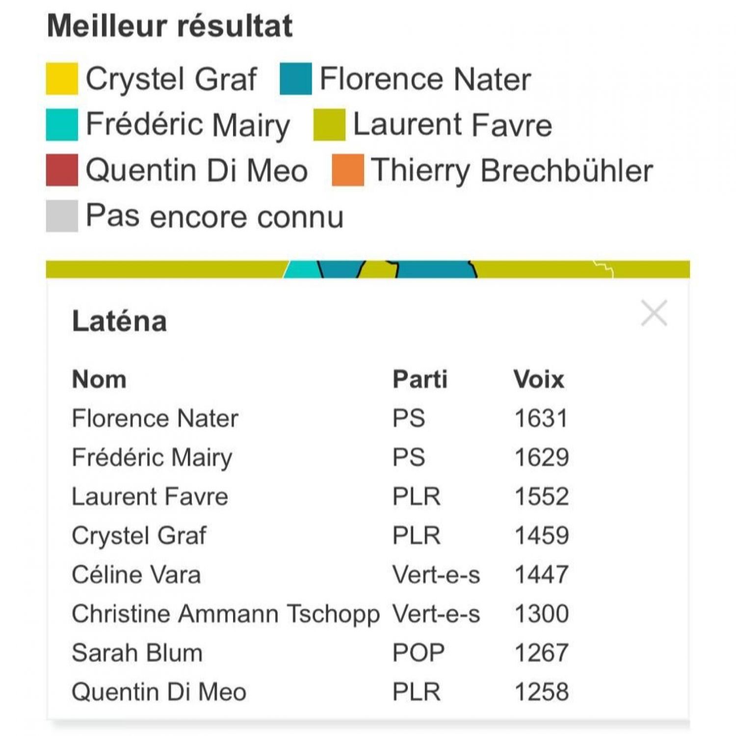This screenshot has height=736, width=736.
Task: Click the Crystel Graf legend label
Action: [171, 77]
